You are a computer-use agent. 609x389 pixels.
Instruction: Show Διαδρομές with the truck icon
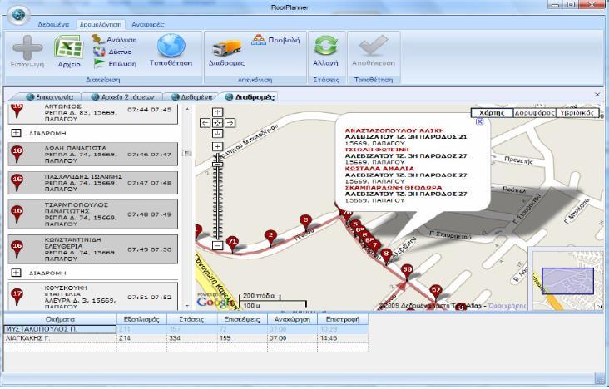[x=226, y=48]
